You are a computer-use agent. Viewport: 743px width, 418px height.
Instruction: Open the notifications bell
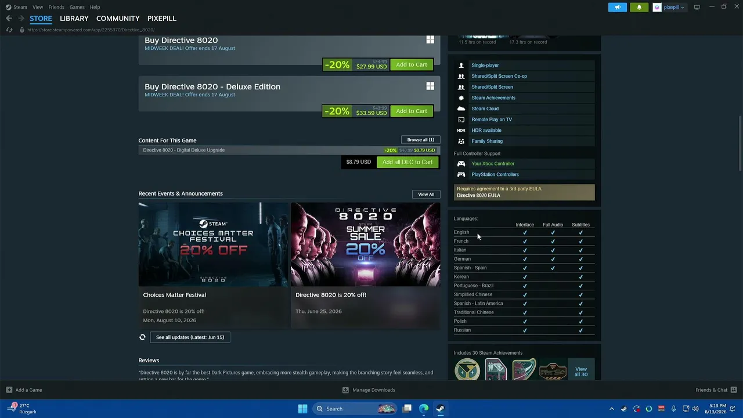pyautogui.click(x=639, y=7)
